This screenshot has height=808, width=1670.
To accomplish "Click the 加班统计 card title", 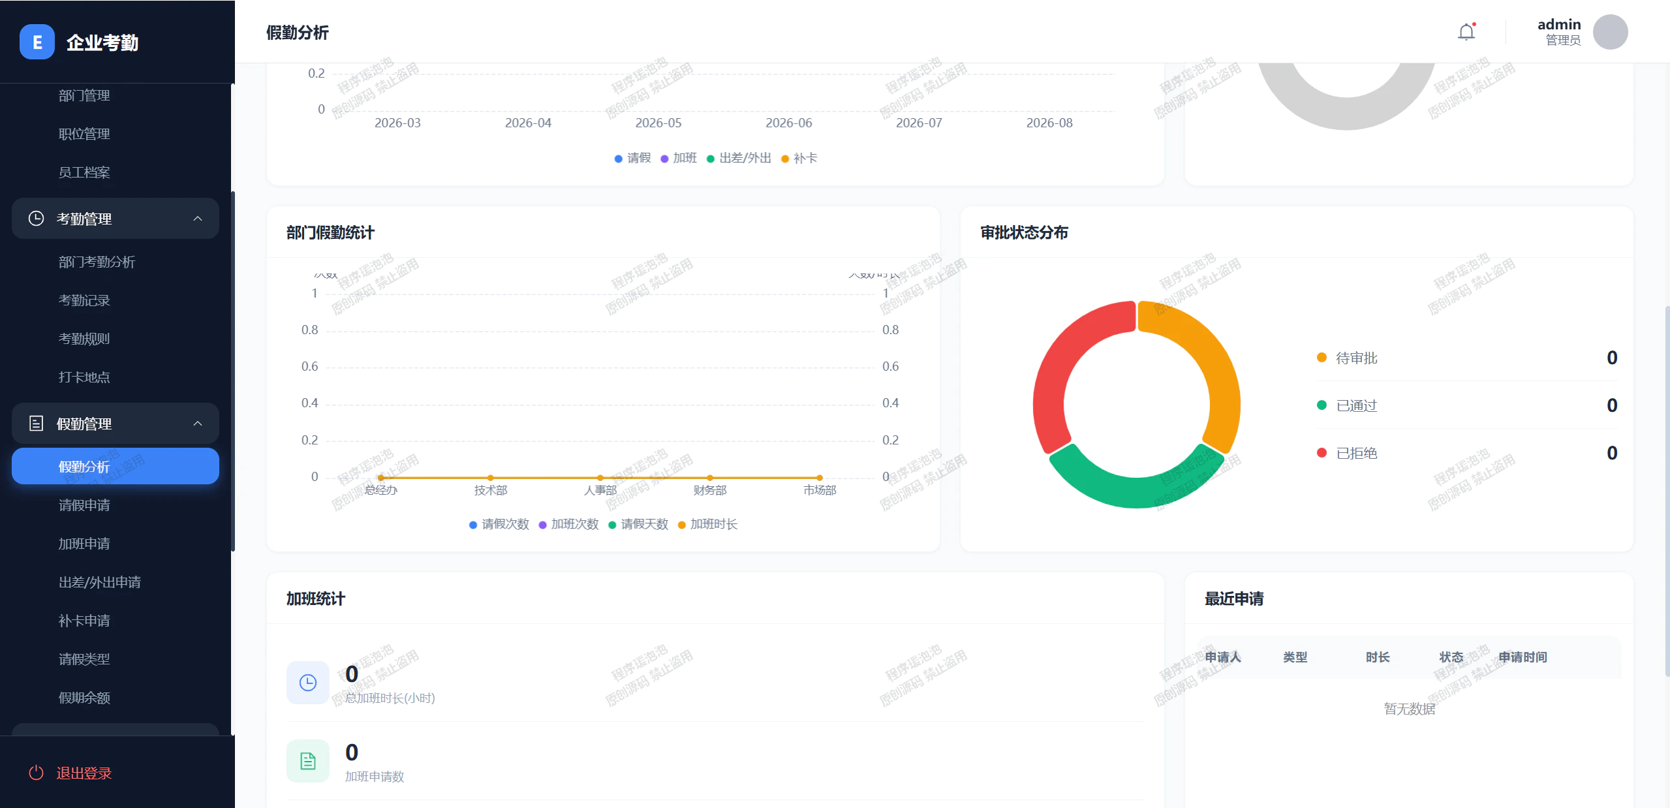I will pos(316,598).
